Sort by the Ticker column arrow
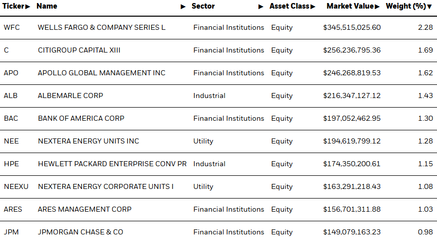Viewport: 437px width, 242px height. [x=28, y=7]
